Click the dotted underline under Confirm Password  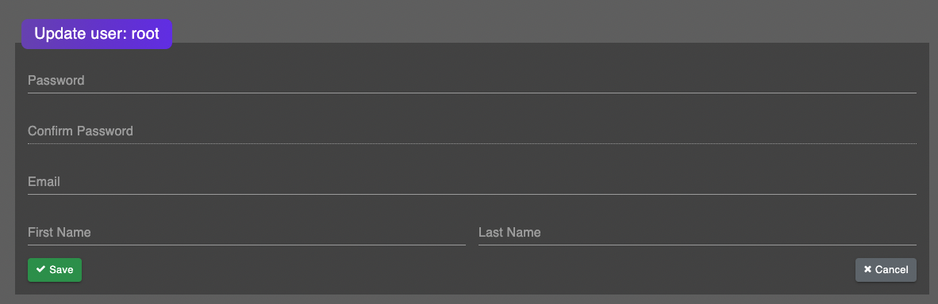pos(472,143)
